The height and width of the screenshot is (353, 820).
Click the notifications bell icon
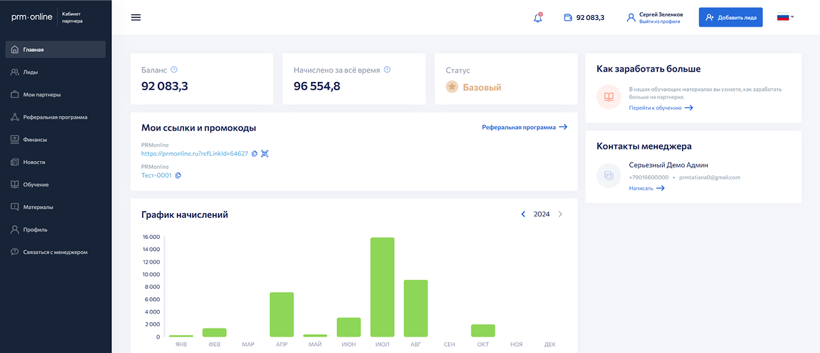click(x=538, y=18)
